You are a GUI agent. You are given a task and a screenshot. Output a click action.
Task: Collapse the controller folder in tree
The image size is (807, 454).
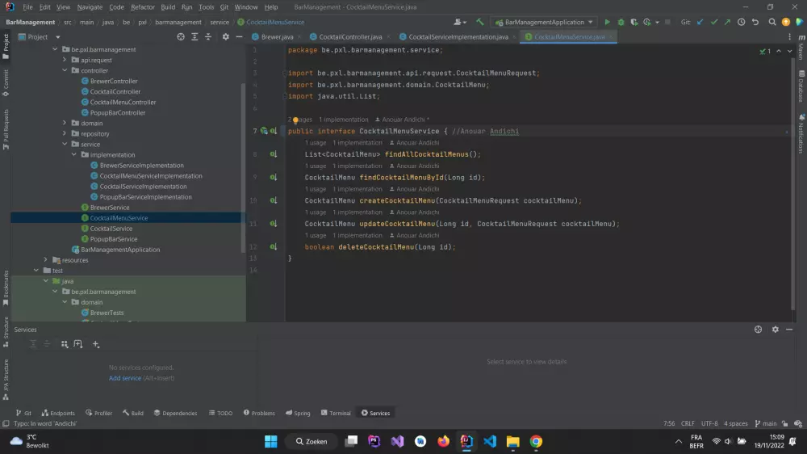click(x=65, y=71)
